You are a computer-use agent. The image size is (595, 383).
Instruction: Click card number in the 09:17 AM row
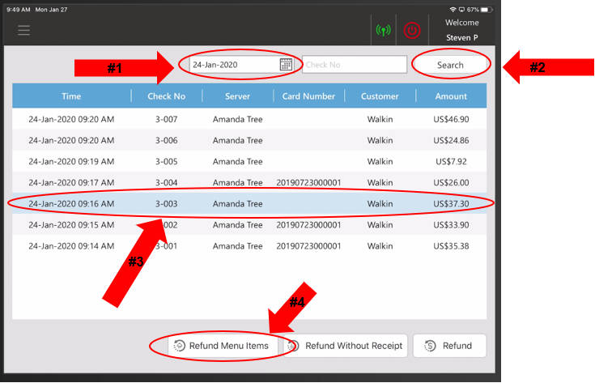click(308, 182)
